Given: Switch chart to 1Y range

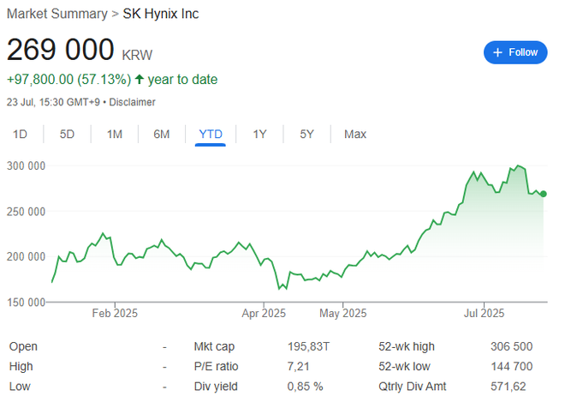Looking at the screenshot, I should (259, 135).
